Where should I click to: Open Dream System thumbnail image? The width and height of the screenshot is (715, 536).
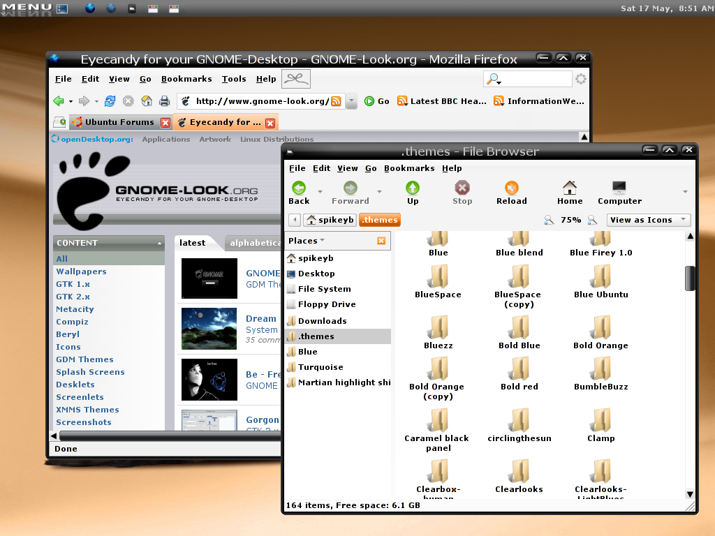[x=209, y=329]
